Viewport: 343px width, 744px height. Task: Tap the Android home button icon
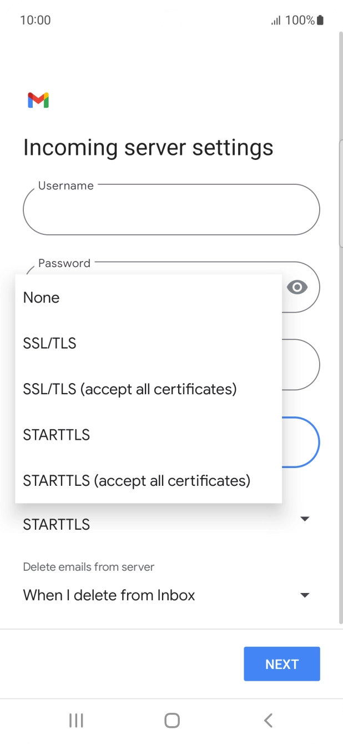coord(172,720)
